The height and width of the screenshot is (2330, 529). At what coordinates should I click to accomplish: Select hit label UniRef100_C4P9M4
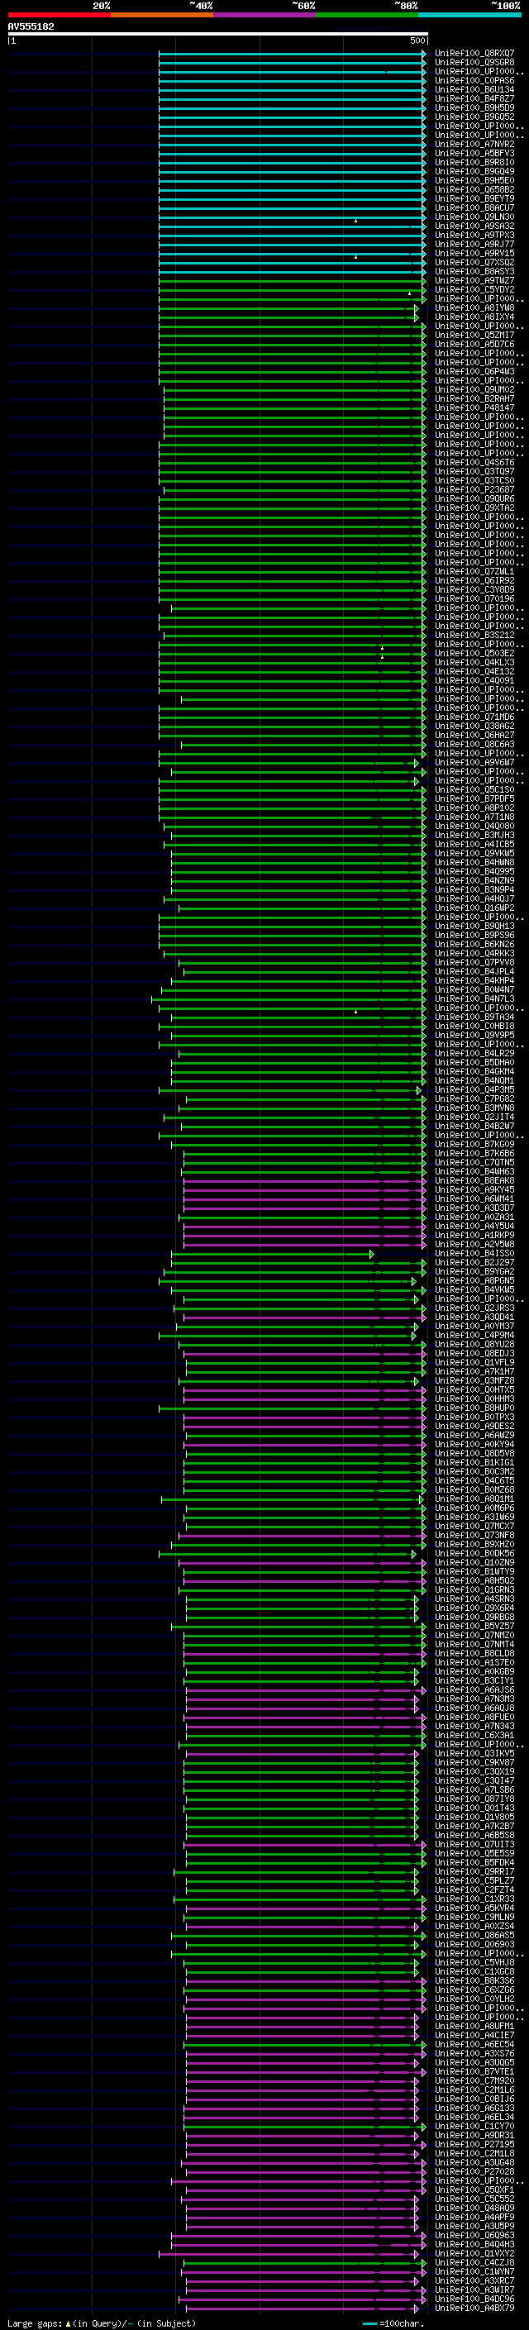474,1335
